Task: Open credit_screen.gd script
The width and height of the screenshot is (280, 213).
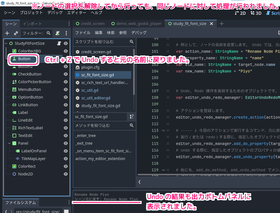Action: click(103, 52)
